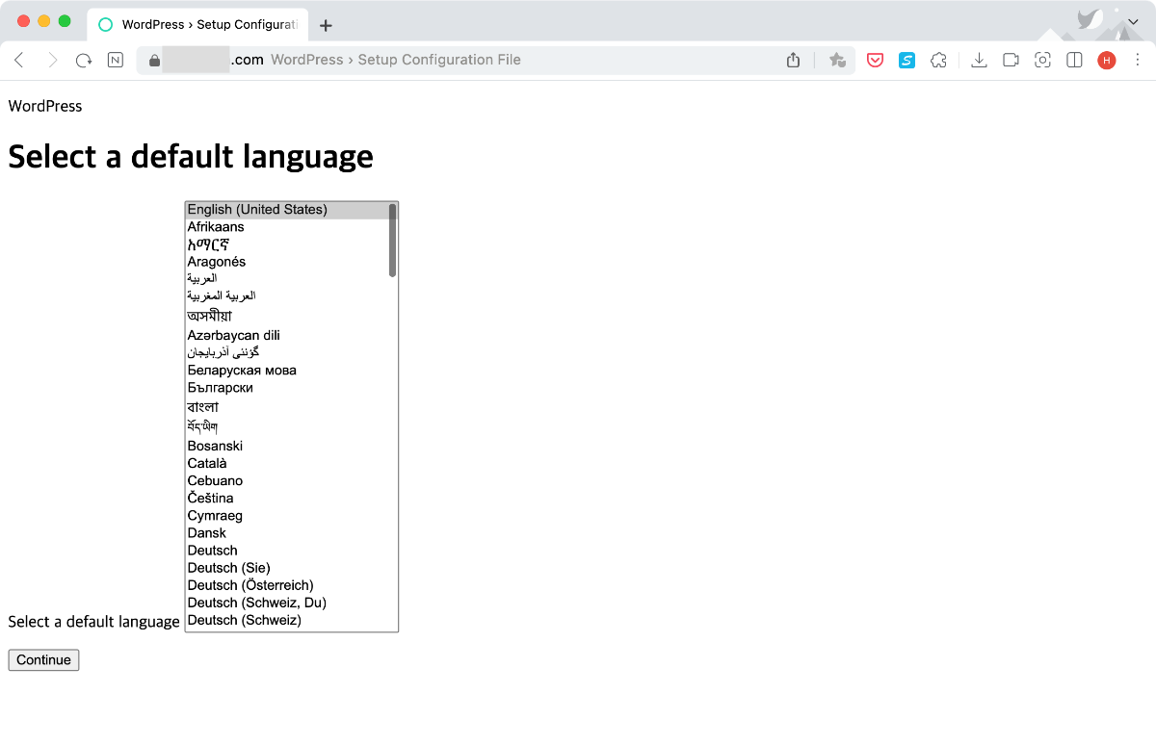Open the share icon in address bar

coord(793,60)
